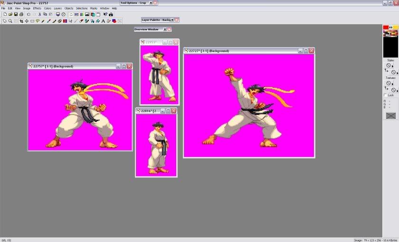Click the New image icon
399x242 pixels.
5,14
